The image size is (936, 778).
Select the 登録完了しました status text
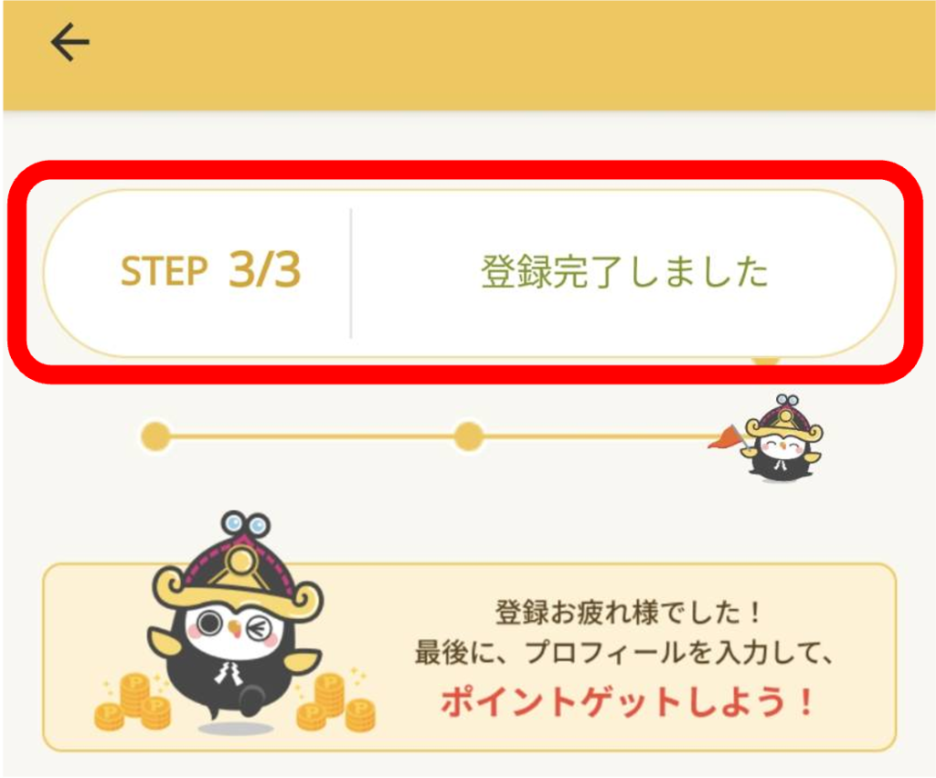(624, 272)
